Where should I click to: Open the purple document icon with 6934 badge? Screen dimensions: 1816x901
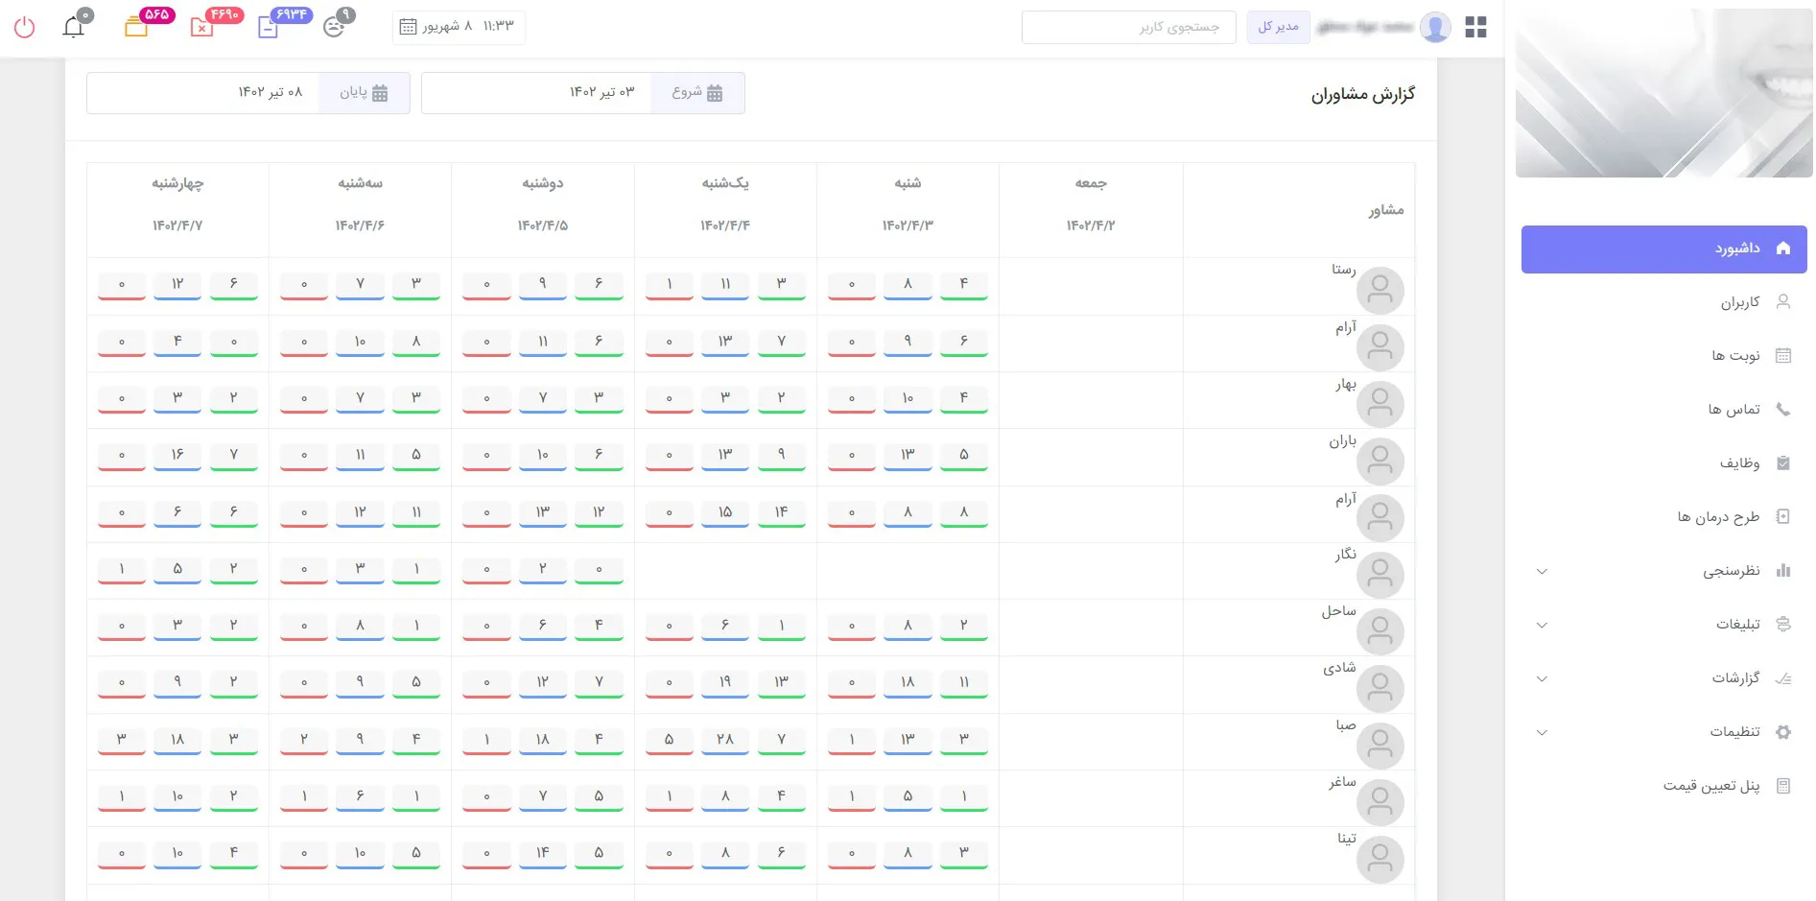[269, 27]
